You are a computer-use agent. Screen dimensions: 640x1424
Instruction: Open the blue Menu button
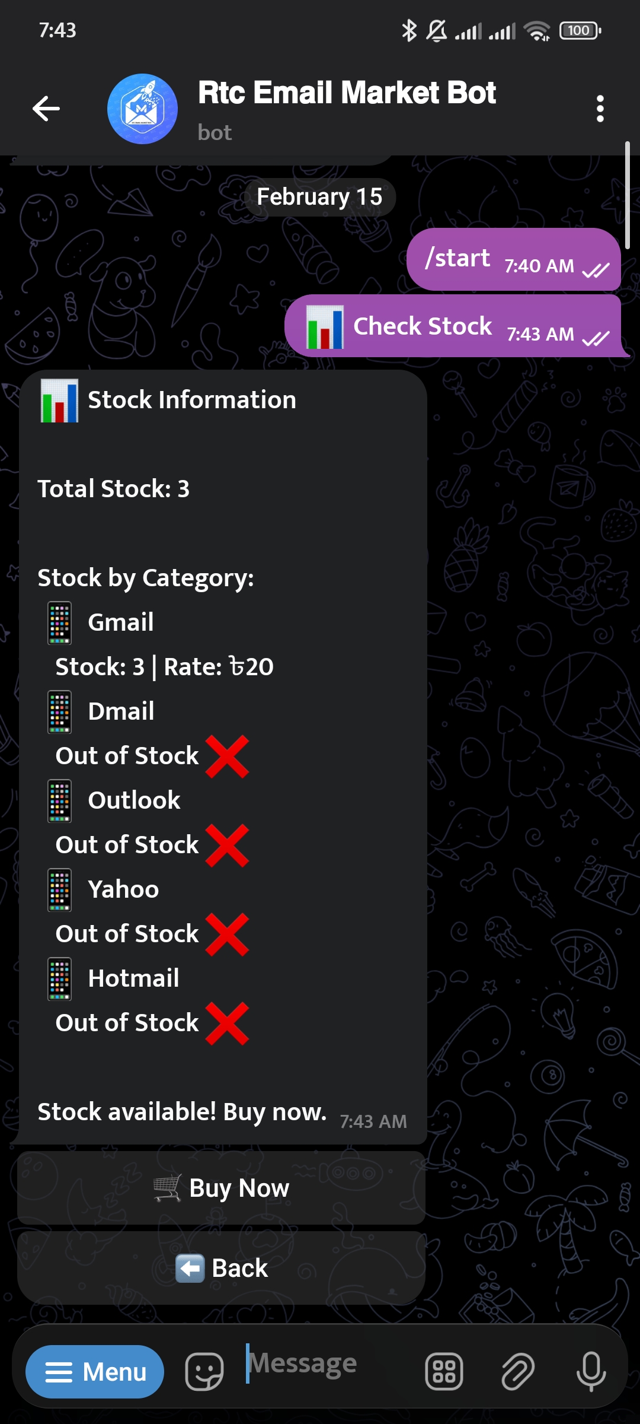pyautogui.click(x=95, y=1371)
